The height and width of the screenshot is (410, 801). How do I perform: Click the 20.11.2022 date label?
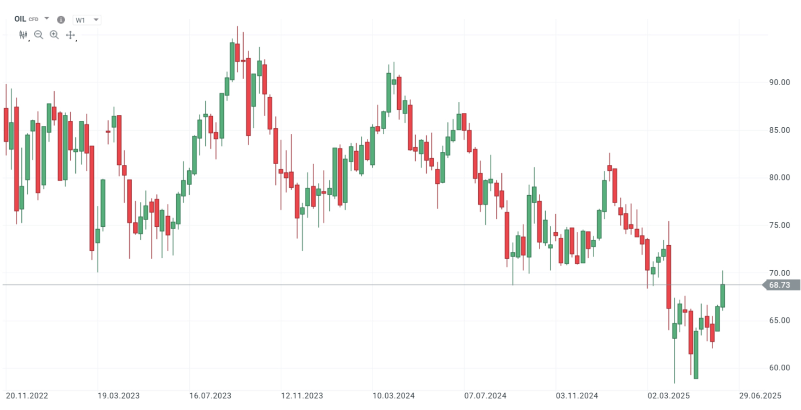27,396
